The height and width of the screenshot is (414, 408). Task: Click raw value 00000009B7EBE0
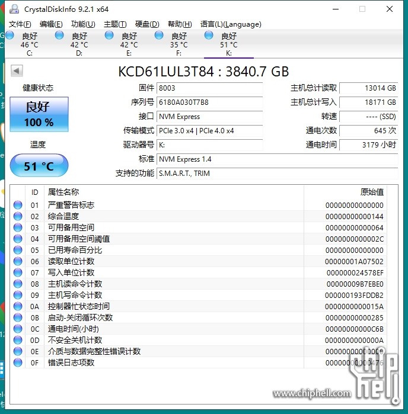click(x=355, y=284)
